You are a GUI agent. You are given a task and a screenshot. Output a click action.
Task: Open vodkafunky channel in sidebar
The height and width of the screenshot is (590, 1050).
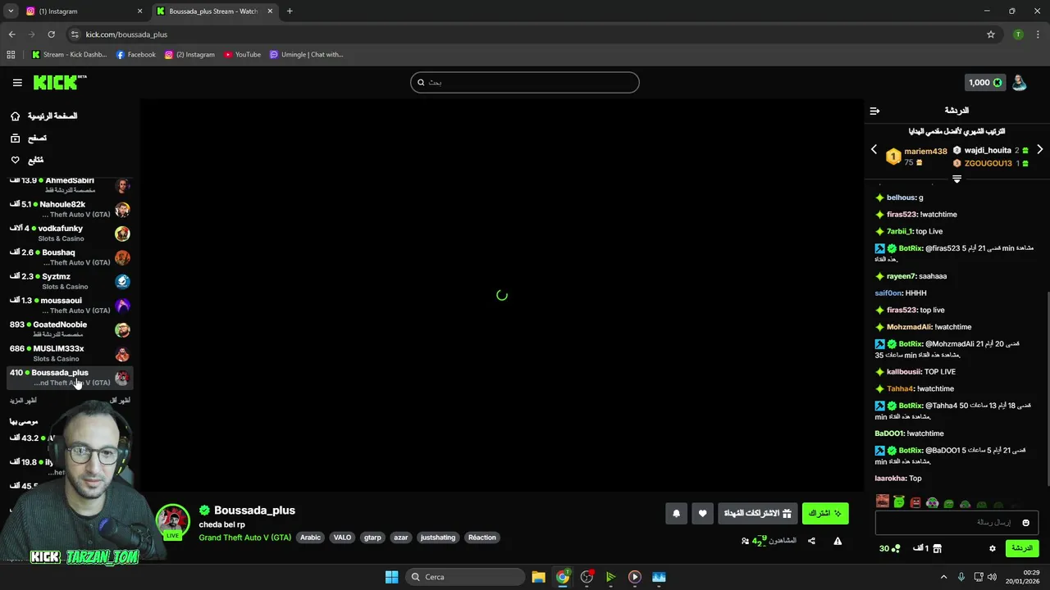tap(70, 234)
